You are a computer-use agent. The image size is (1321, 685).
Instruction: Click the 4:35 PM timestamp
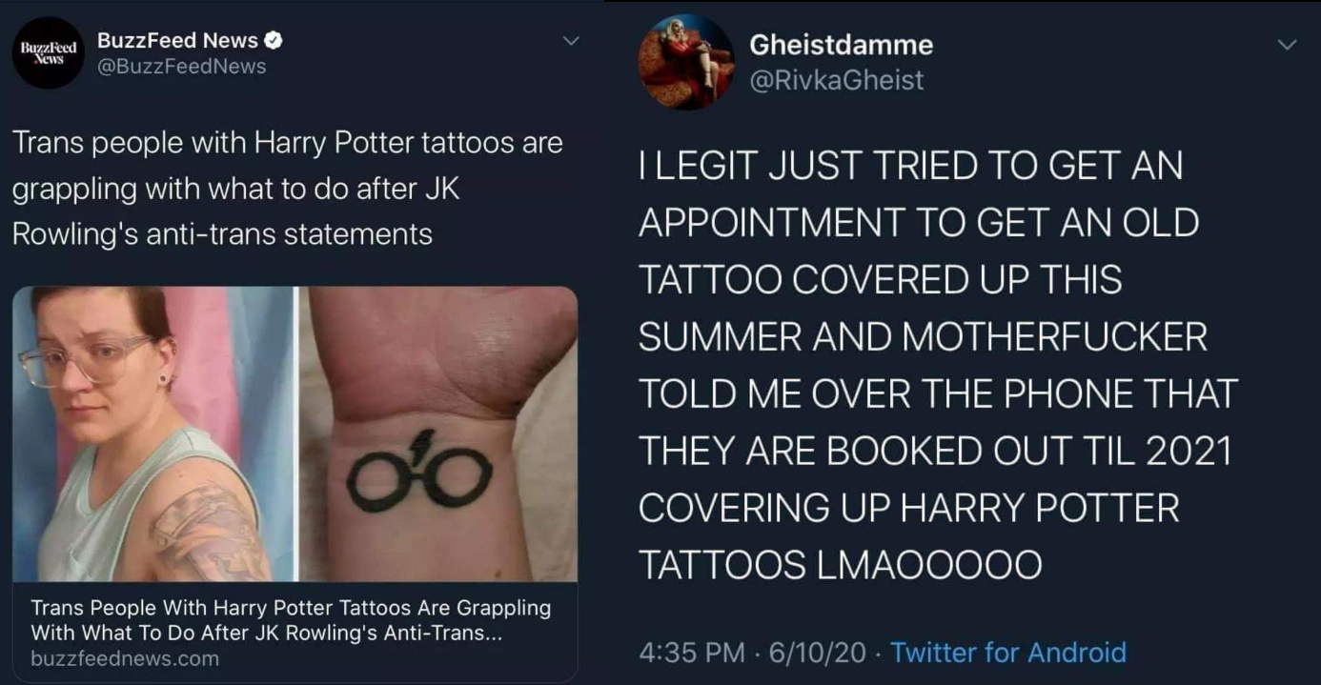click(x=691, y=653)
